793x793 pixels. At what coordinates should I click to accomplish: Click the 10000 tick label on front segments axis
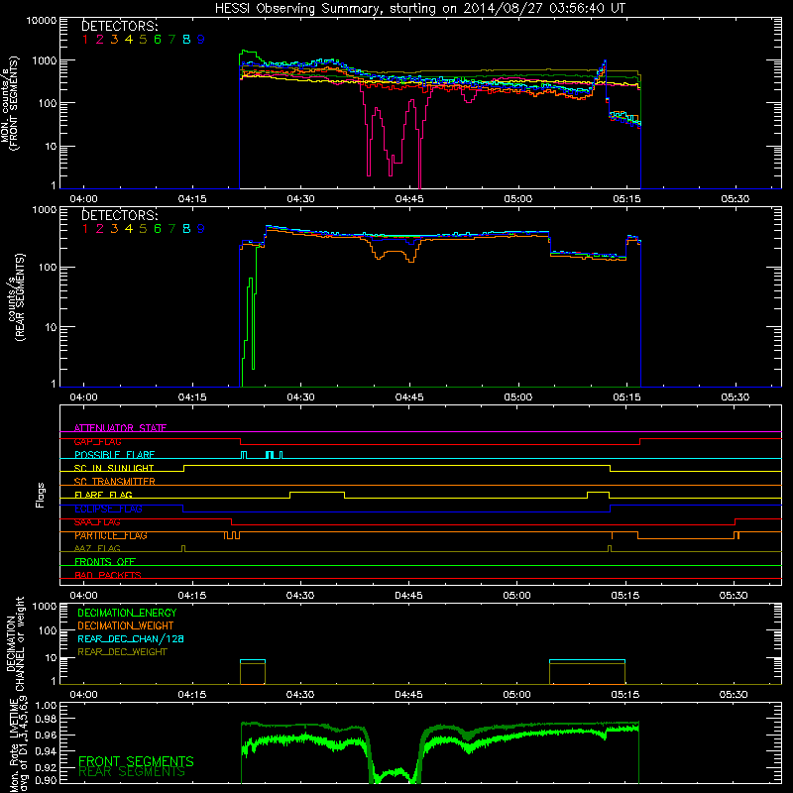[41, 20]
